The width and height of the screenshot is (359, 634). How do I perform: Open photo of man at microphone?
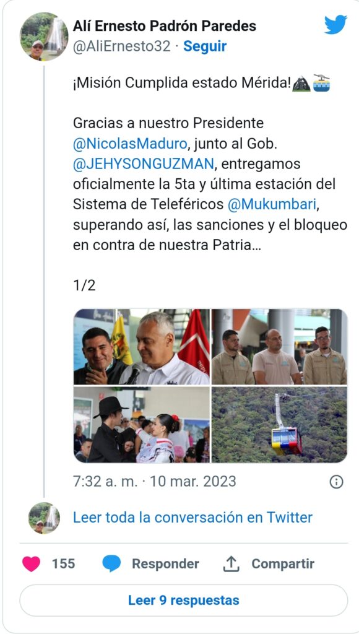(x=142, y=347)
